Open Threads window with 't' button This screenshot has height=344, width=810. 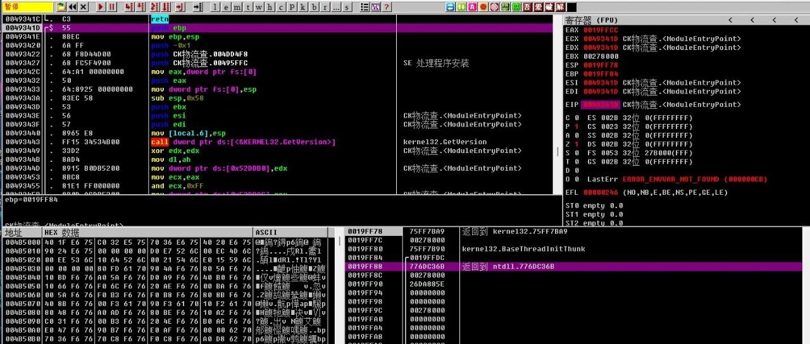(248, 7)
